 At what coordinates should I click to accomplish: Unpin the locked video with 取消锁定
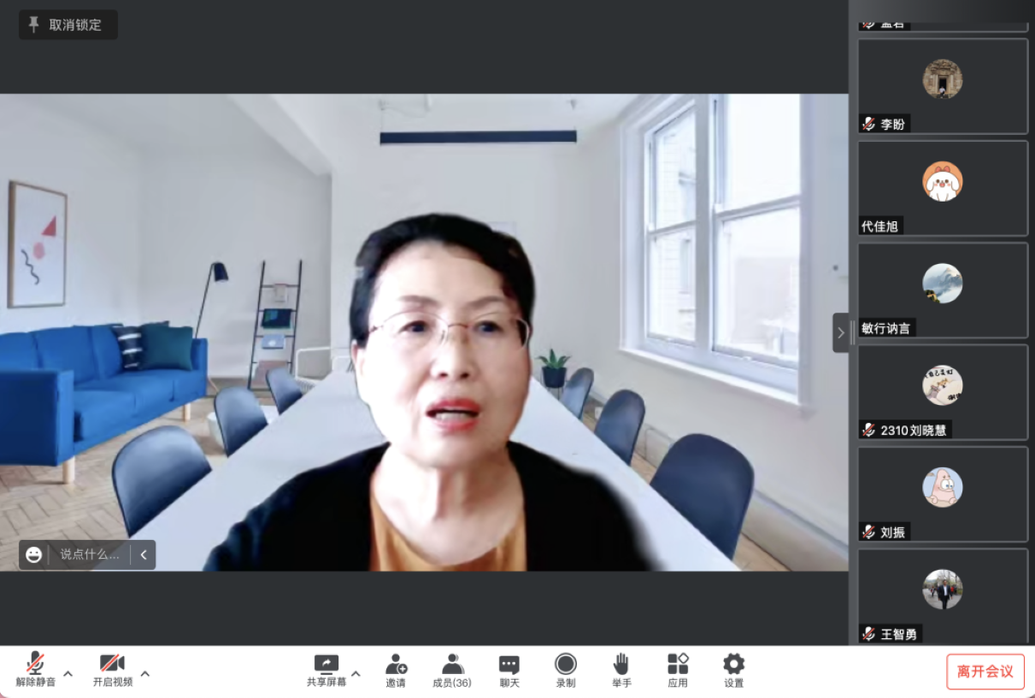[x=68, y=25]
